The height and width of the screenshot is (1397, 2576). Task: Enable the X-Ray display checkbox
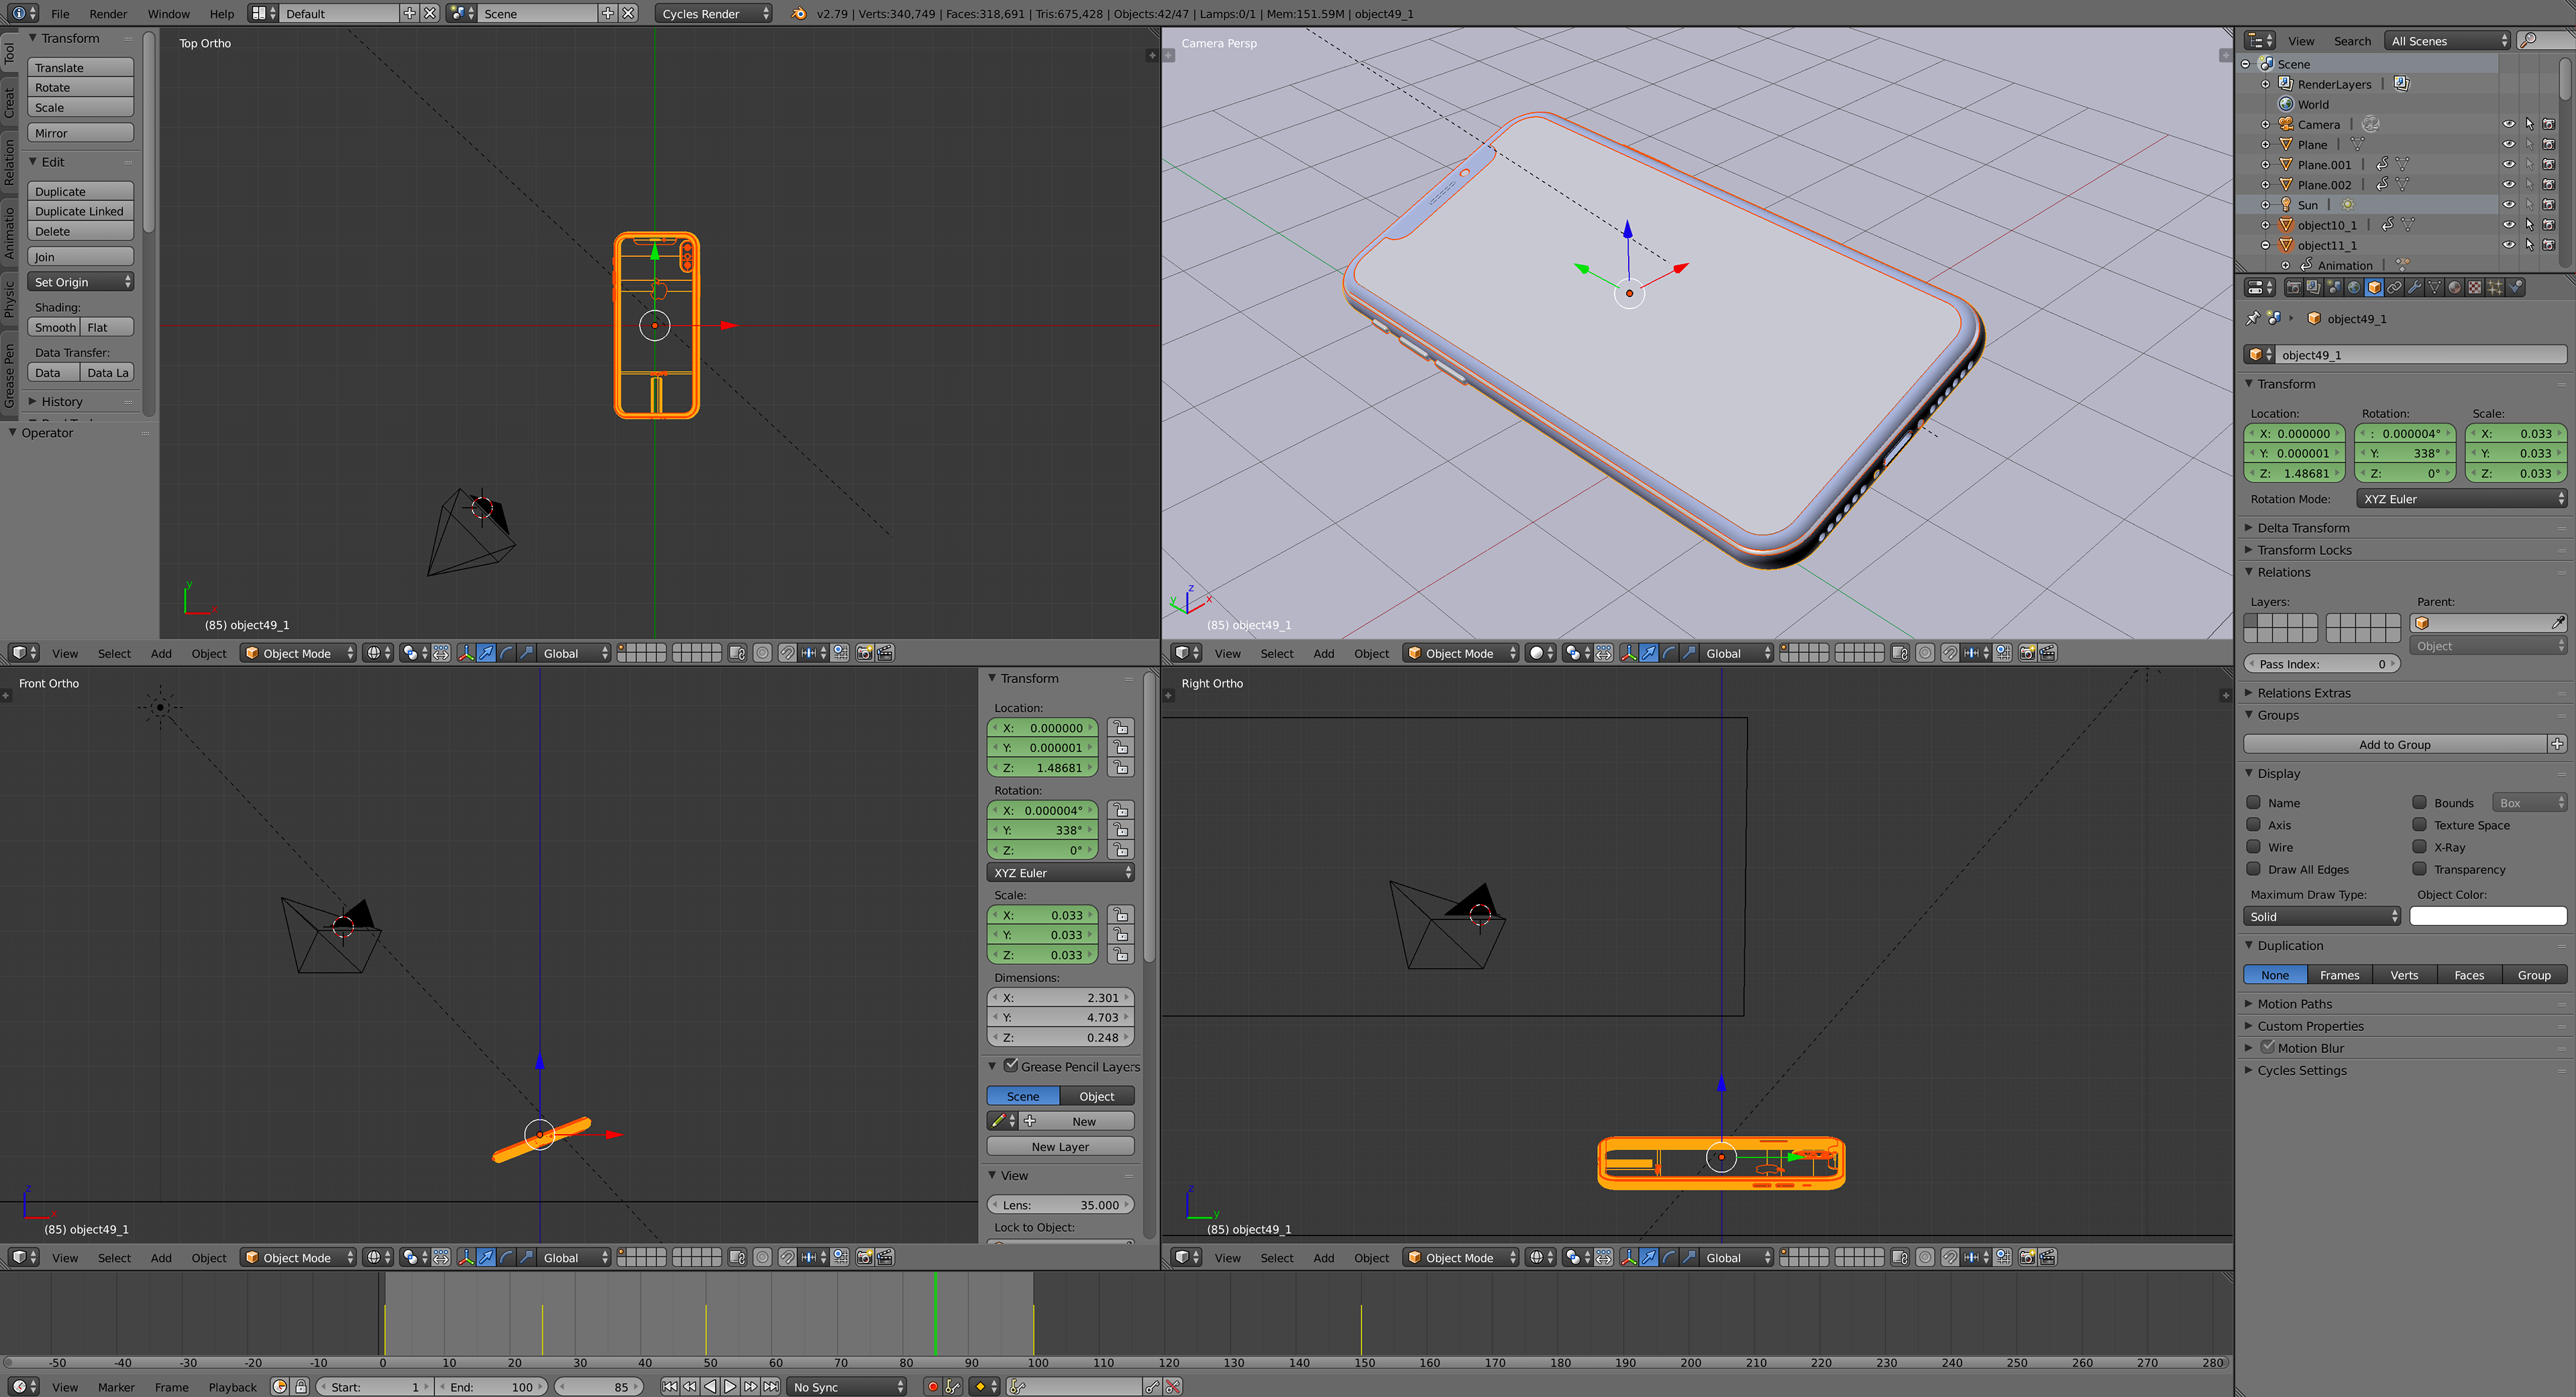pyautogui.click(x=2420, y=847)
